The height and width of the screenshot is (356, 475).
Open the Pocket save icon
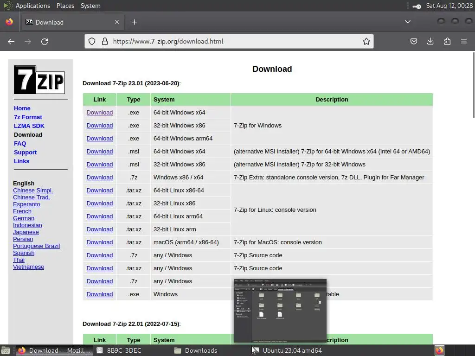(413, 41)
